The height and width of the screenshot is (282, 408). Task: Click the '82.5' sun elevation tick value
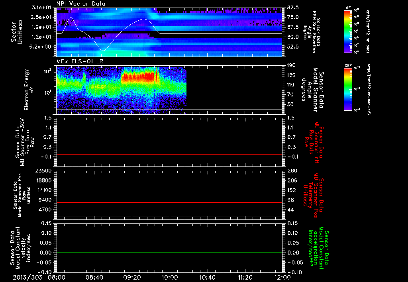tap(293, 8)
